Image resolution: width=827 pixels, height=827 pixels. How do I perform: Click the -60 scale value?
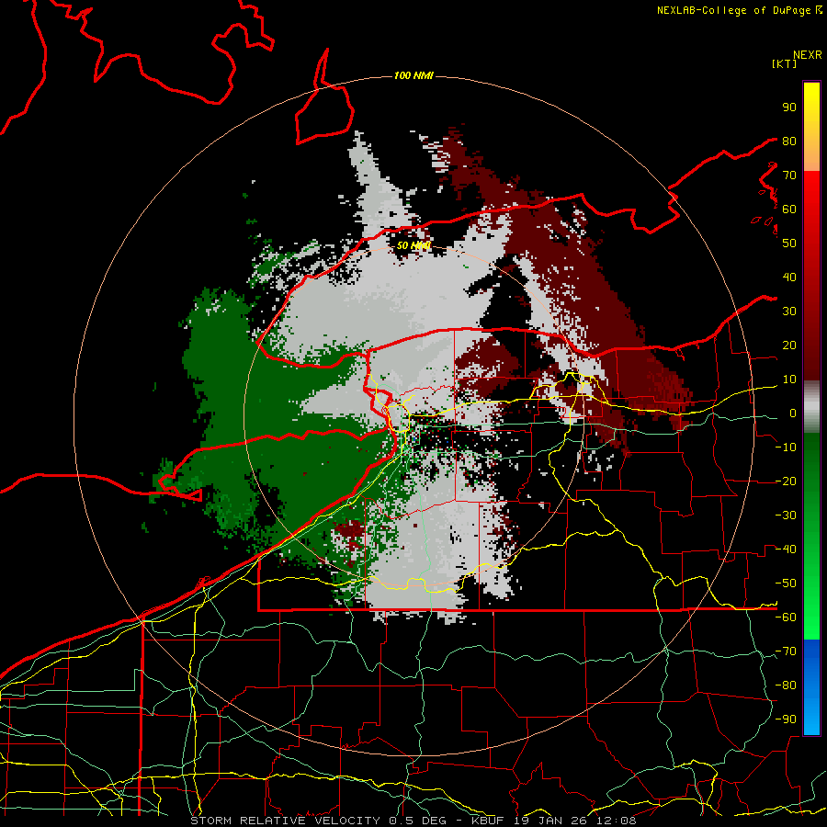786,617
